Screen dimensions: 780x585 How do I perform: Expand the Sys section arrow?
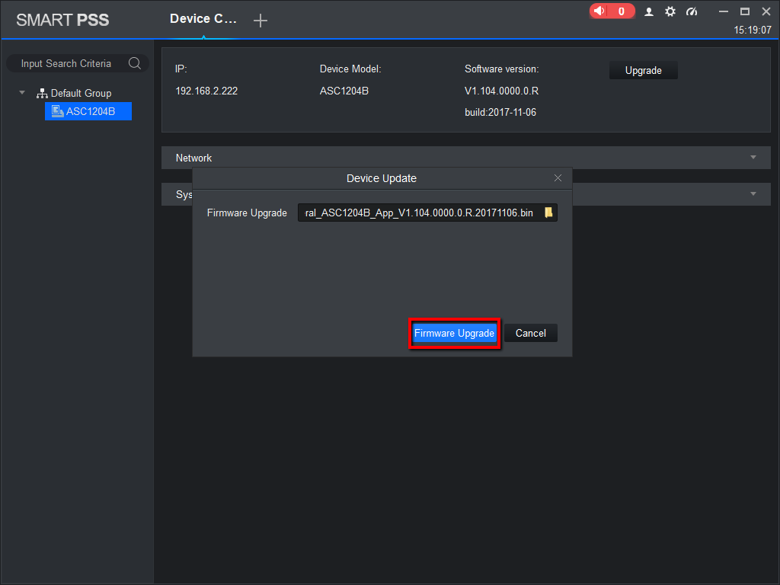753,194
